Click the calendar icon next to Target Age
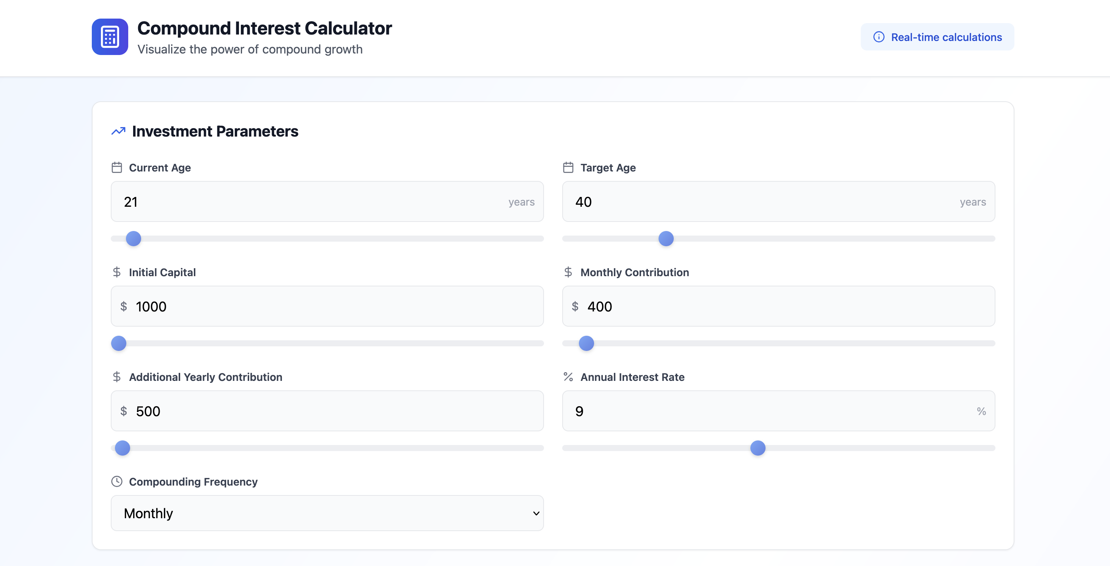This screenshot has width=1110, height=566. pos(568,168)
